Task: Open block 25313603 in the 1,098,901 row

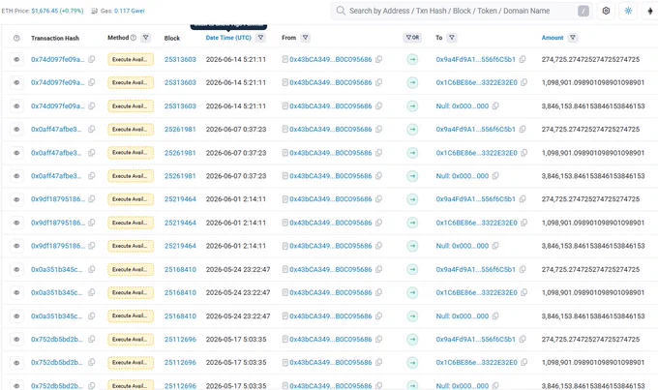Action: coord(180,82)
